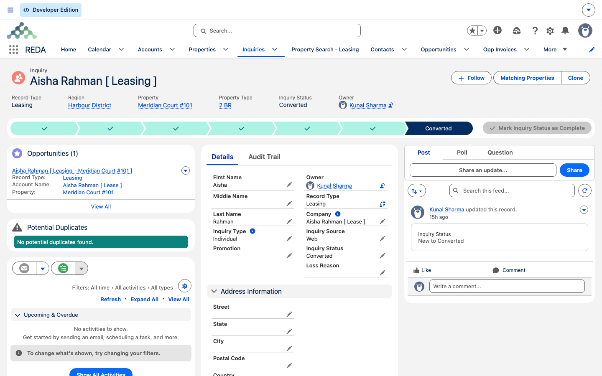Open Meridian Court #101 property link in header
Screen dimensions: 602x376
coord(165,105)
